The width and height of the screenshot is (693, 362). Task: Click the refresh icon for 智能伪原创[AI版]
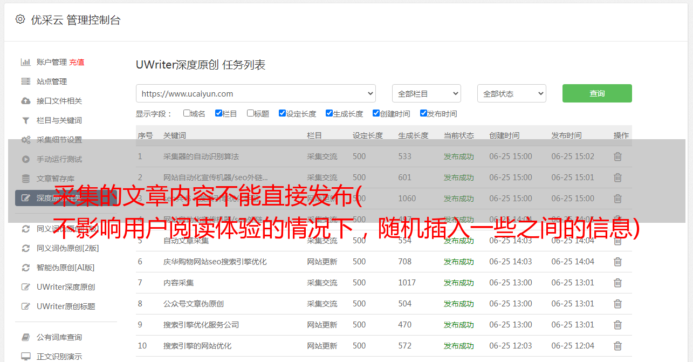tap(25, 268)
